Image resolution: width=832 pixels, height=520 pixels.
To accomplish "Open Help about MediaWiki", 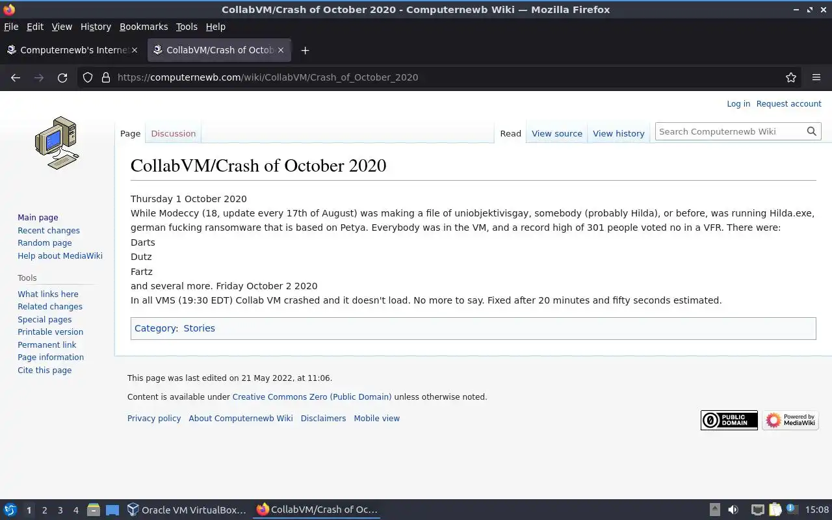I will coord(60,256).
